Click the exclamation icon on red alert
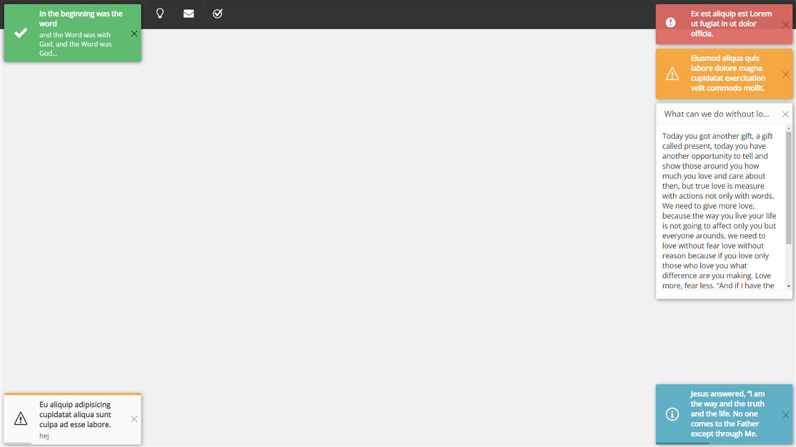The width and height of the screenshot is (796, 447). tap(671, 22)
